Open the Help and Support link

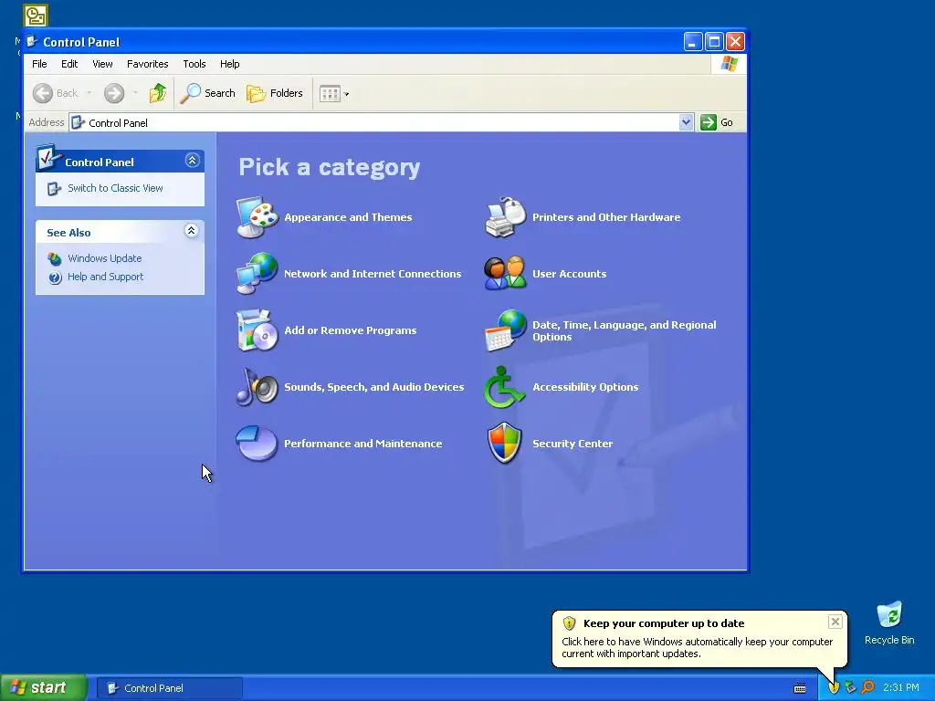click(106, 277)
